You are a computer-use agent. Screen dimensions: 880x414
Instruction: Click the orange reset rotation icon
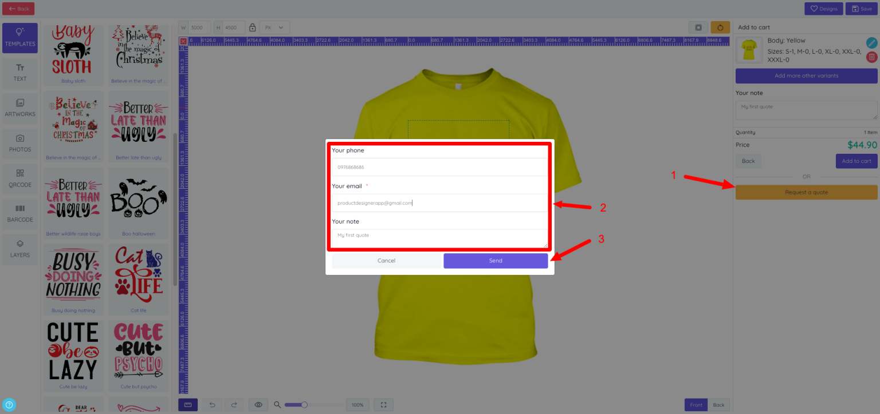(721, 27)
